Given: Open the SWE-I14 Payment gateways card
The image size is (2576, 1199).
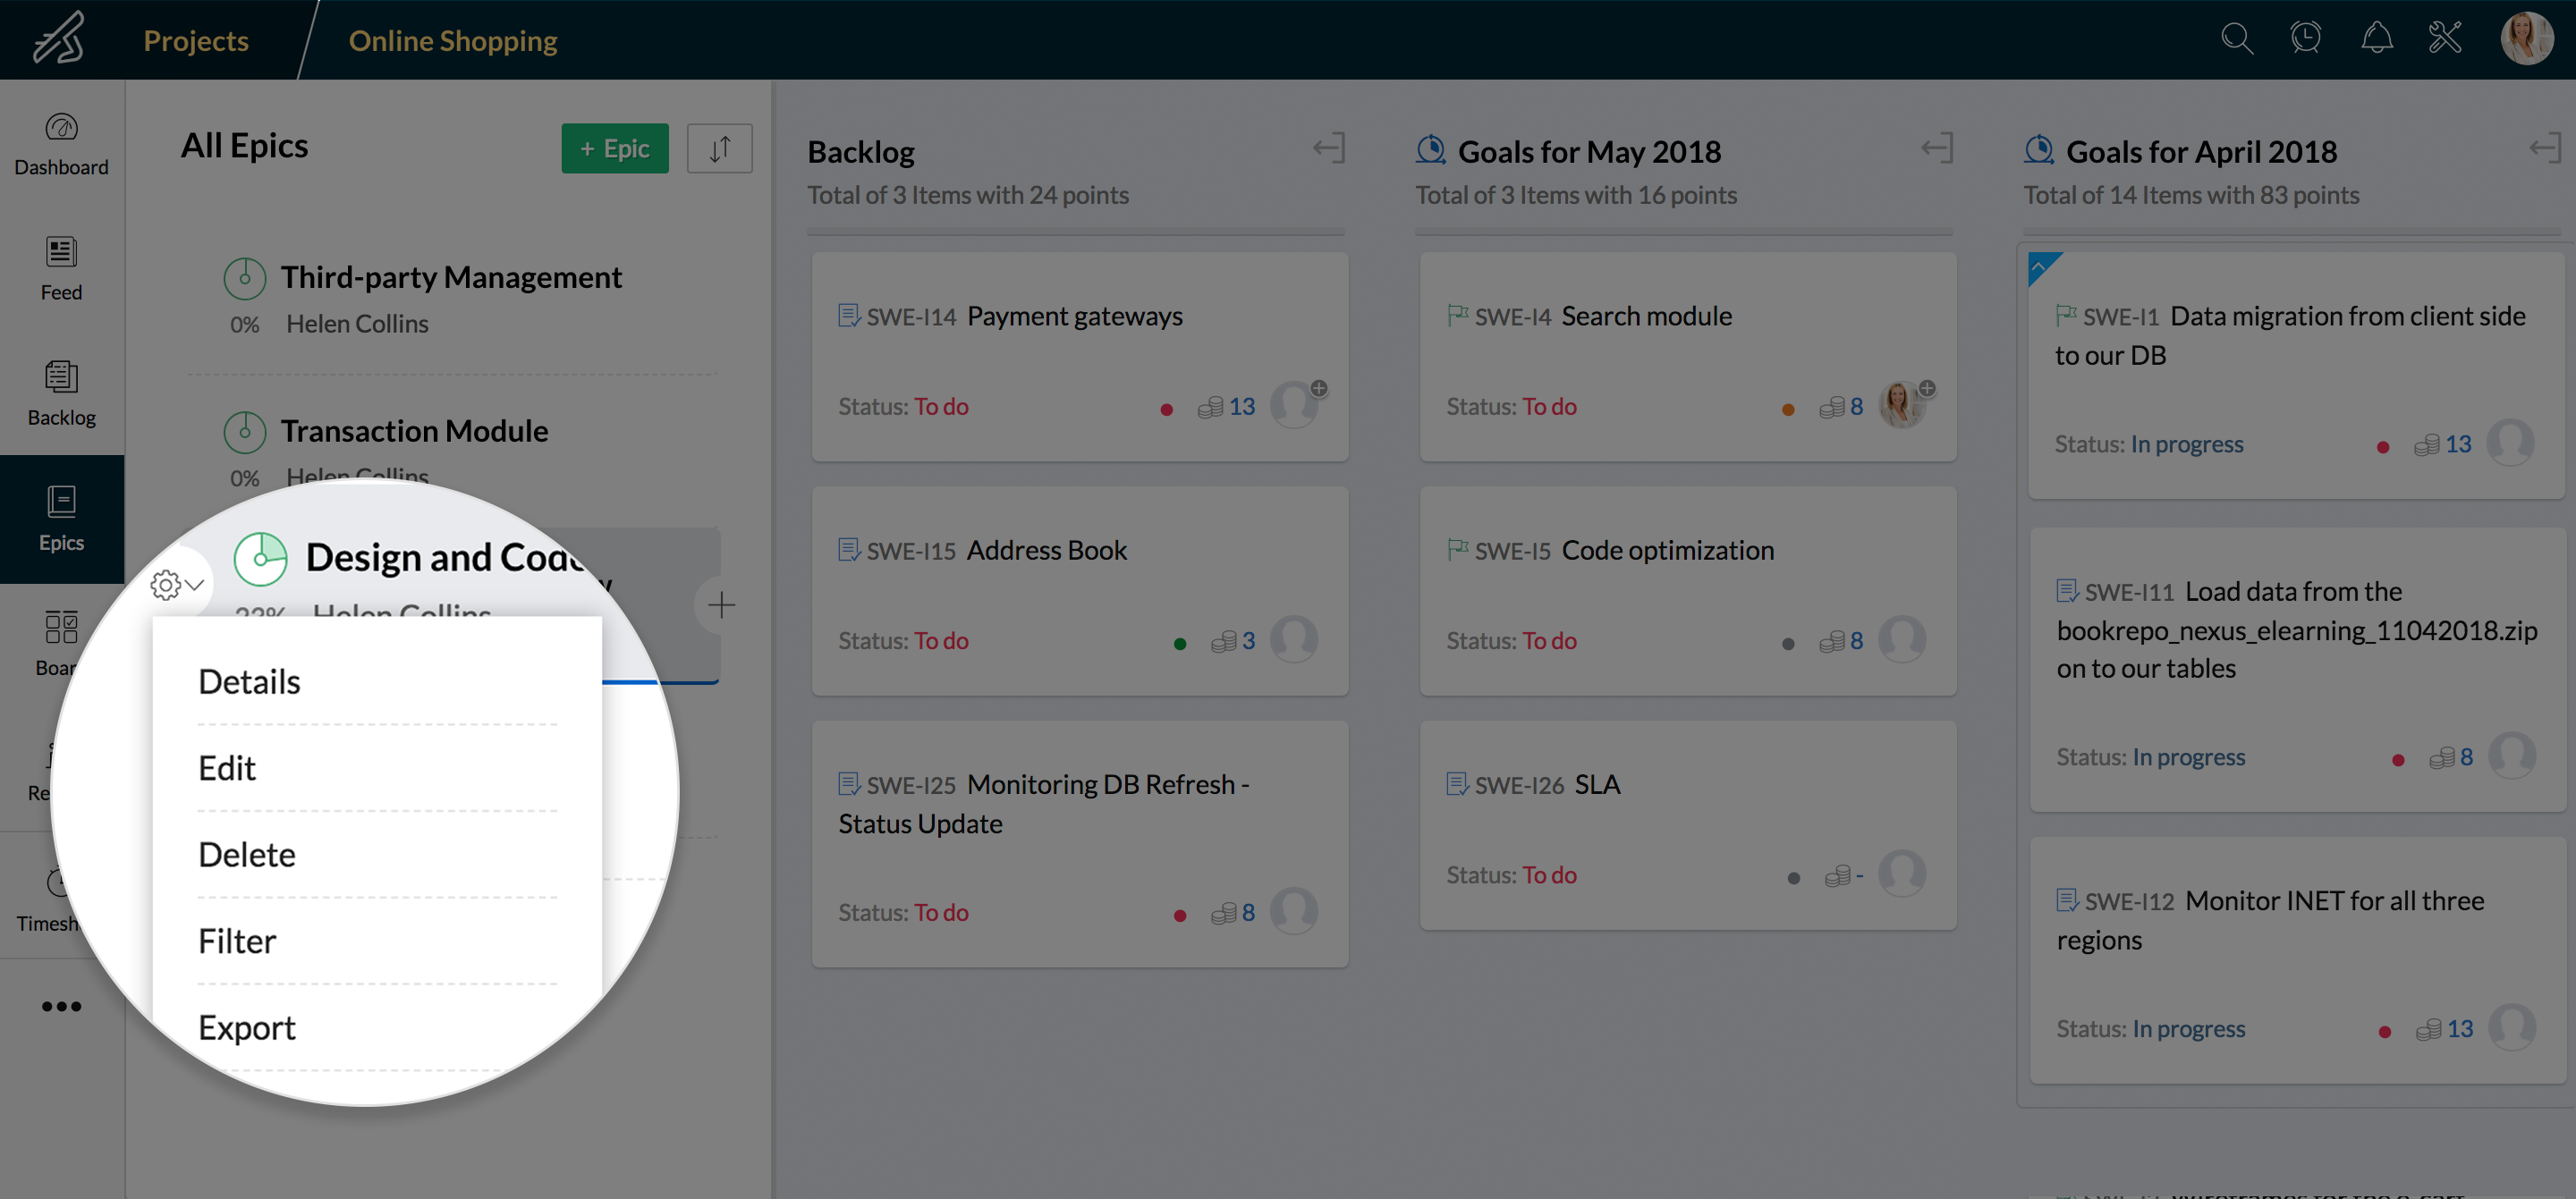Looking at the screenshot, I should click(x=1074, y=317).
